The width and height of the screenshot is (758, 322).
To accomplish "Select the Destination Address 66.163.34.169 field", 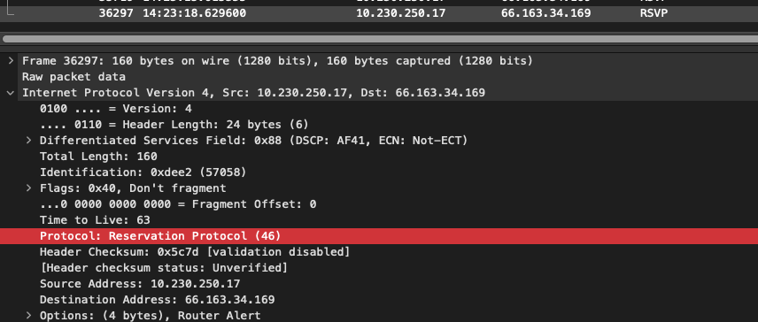I will [x=379, y=300].
